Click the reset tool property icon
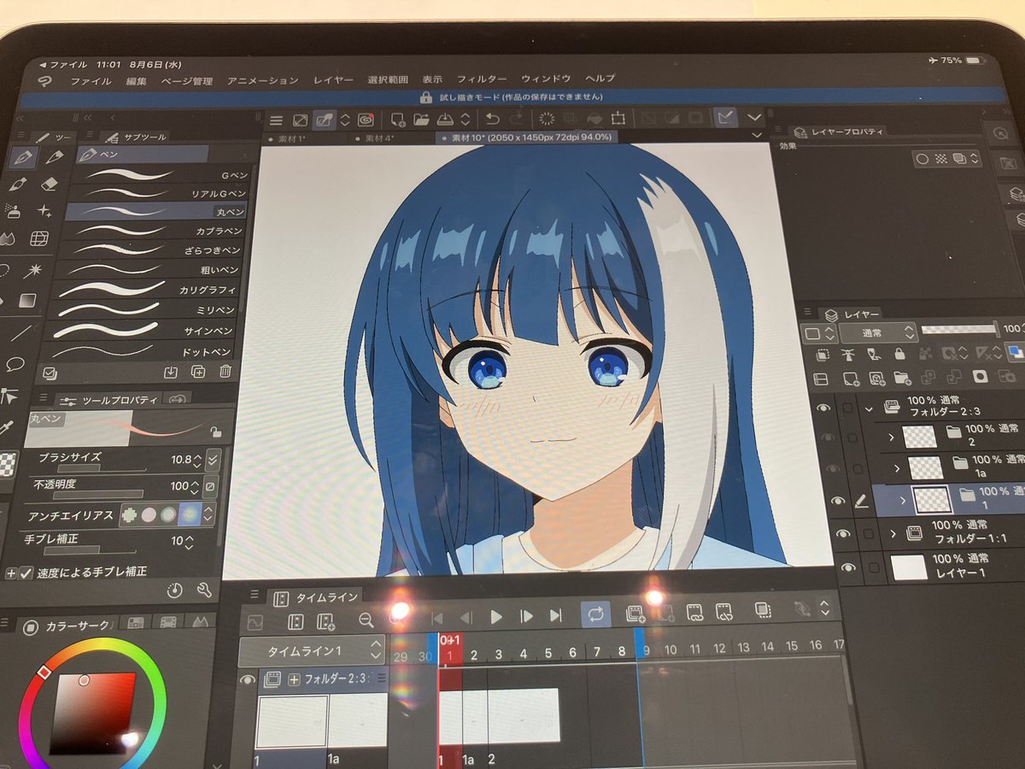 pyautogui.click(x=175, y=590)
